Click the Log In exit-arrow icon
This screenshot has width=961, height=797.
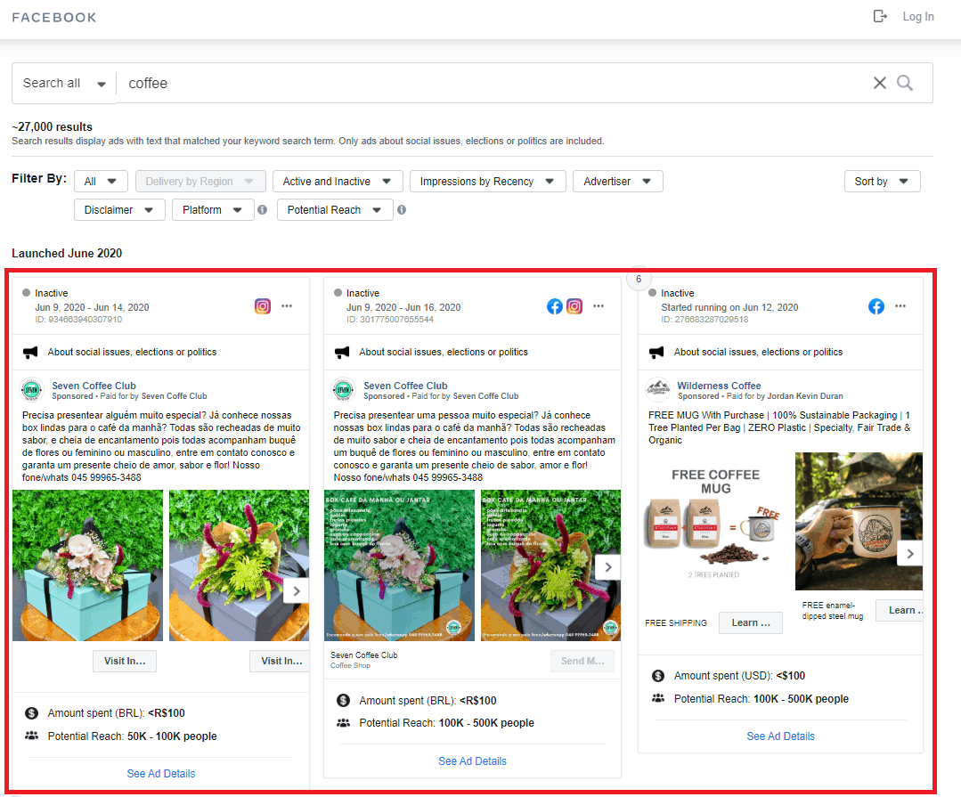[879, 17]
